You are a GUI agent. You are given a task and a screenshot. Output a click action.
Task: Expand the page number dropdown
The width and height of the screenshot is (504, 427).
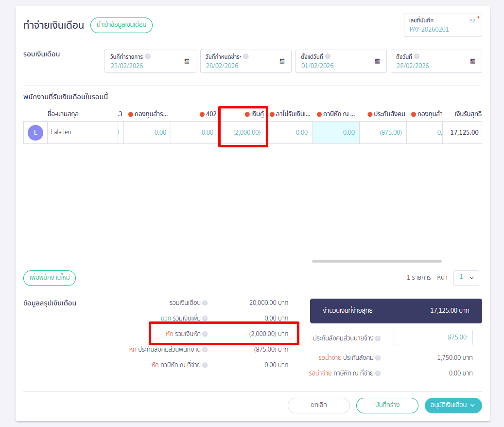(466, 278)
